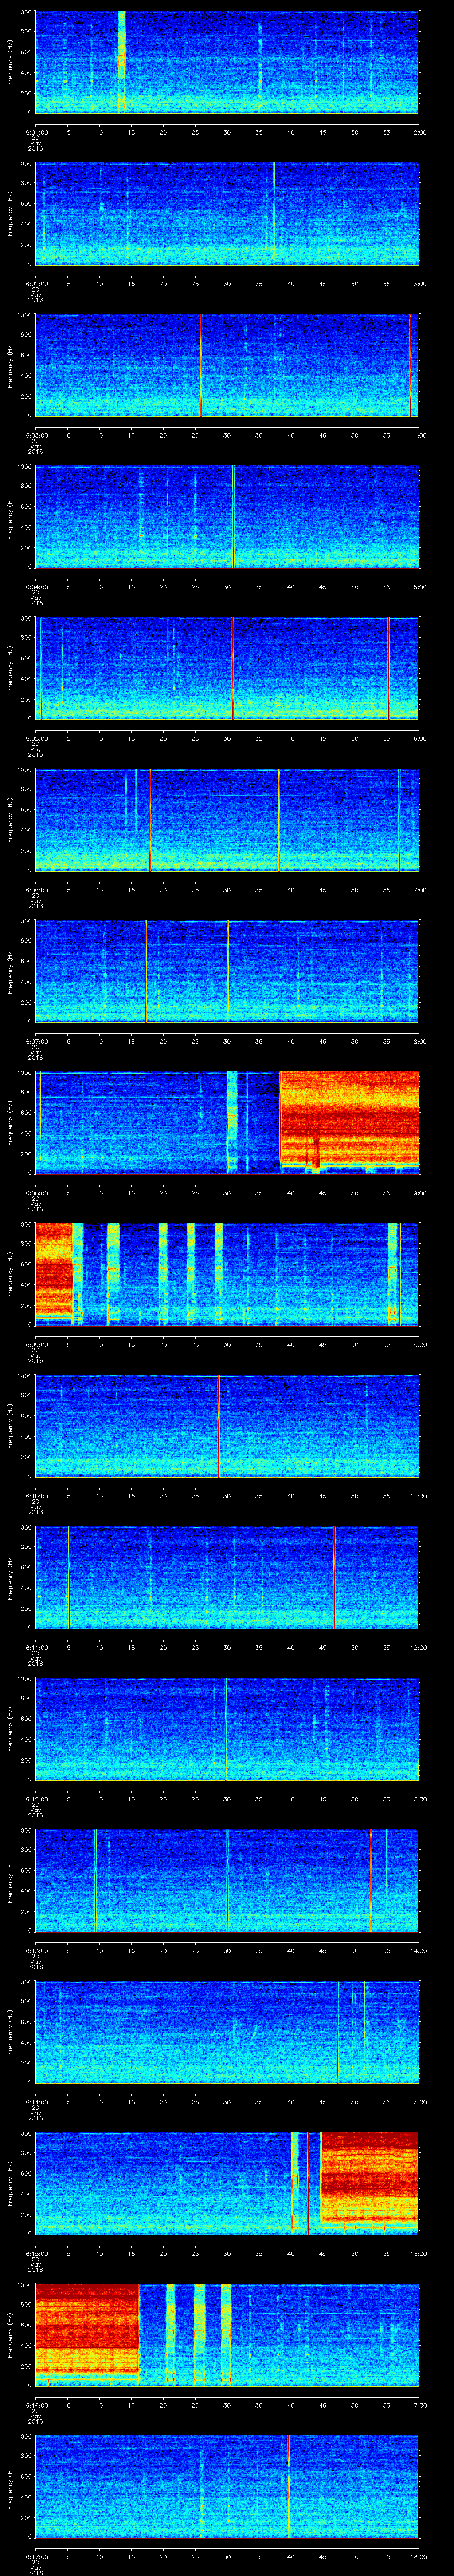Select the spectrogram panel starting at 6:12:00
The image size is (454, 2576).
point(227,1729)
